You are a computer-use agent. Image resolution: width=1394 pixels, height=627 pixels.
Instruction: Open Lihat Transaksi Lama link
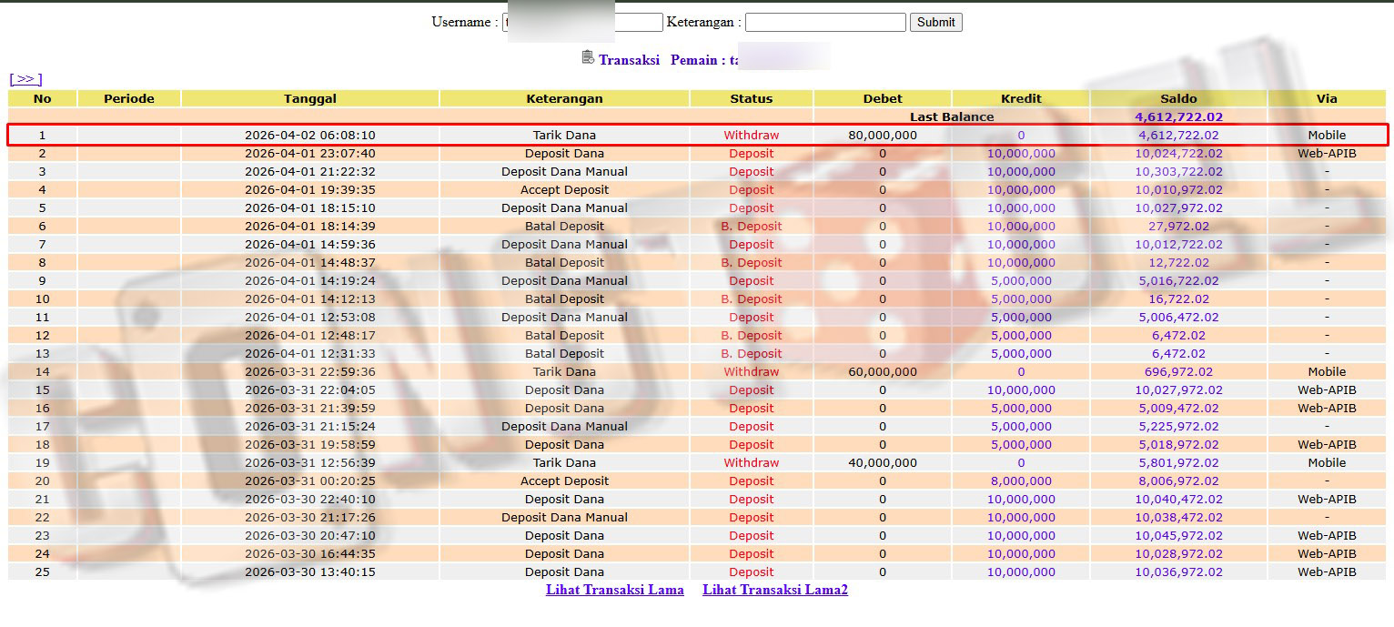point(615,590)
